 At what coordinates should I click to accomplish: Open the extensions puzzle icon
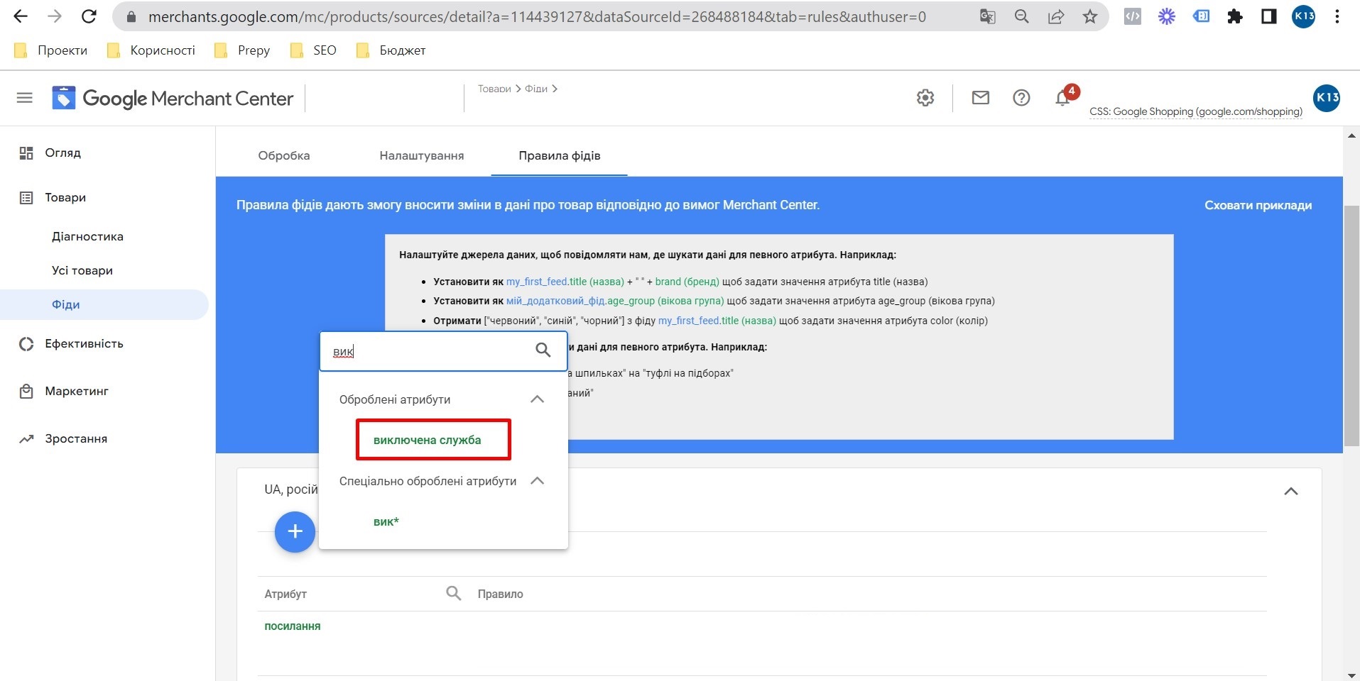tap(1235, 16)
